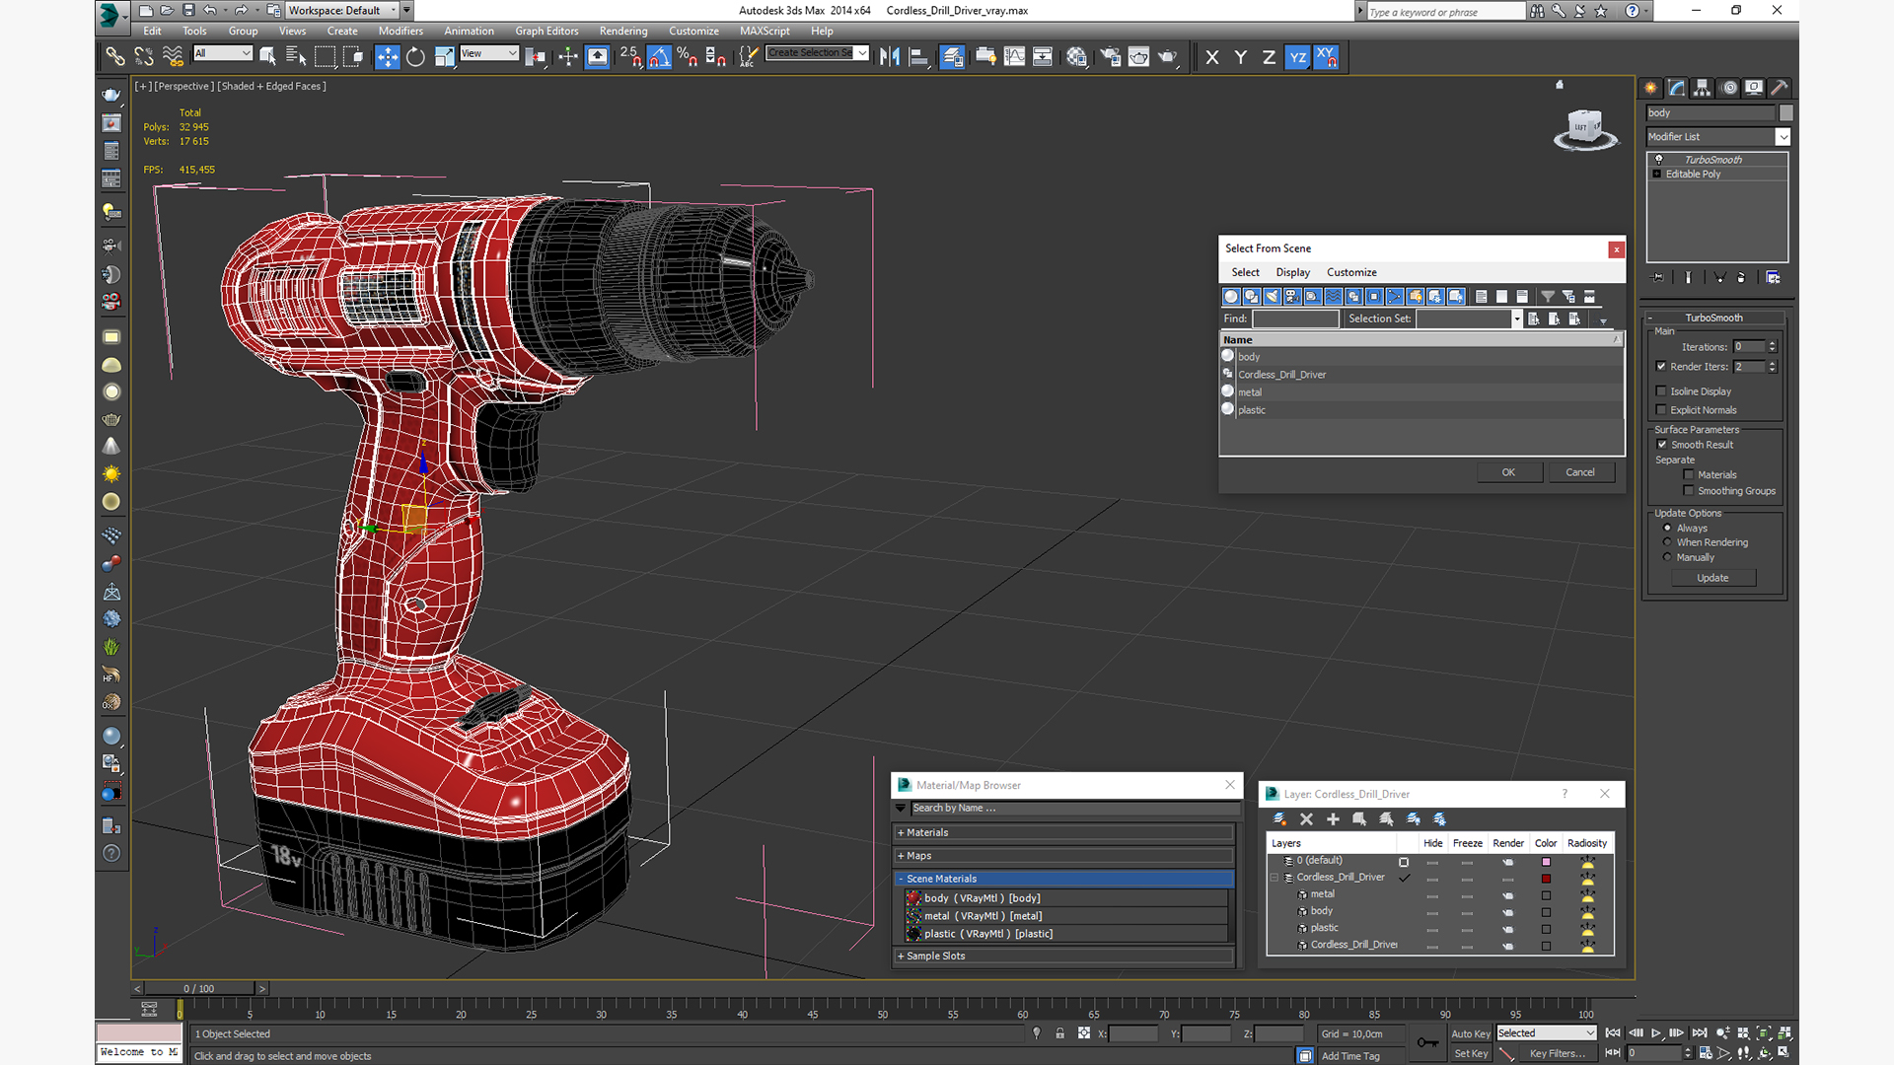Open Curve Editor from toolbar
1894x1065 pixels.
pyautogui.click(x=1014, y=57)
